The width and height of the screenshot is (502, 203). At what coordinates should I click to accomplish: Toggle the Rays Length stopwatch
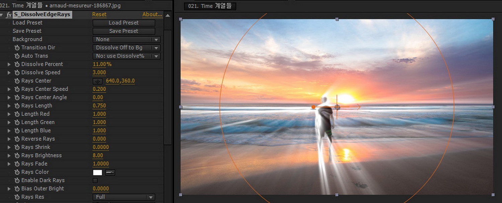pyautogui.click(x=17, y=106)
